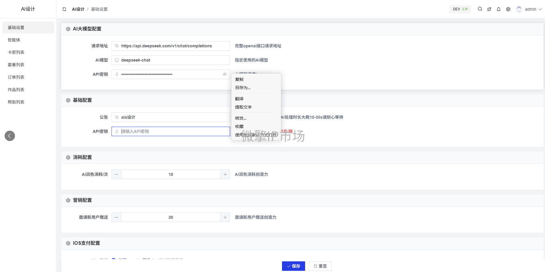This screenshot has width=545, height=272.
Task: Click the blue 保存 button
Action: tap(293, 266)
